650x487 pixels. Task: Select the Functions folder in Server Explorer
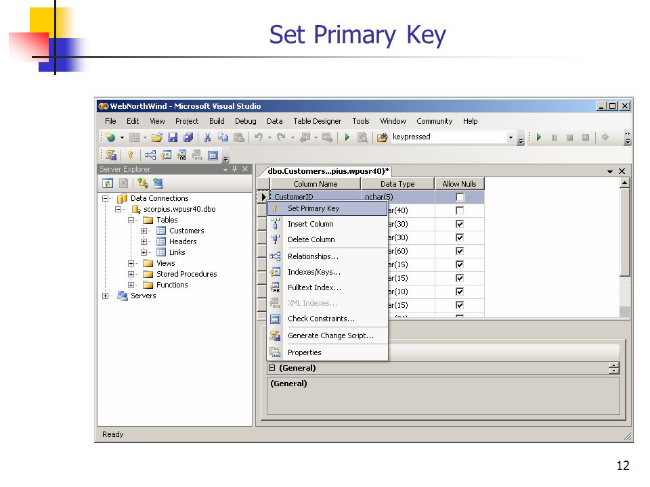(x=172, y=285)
